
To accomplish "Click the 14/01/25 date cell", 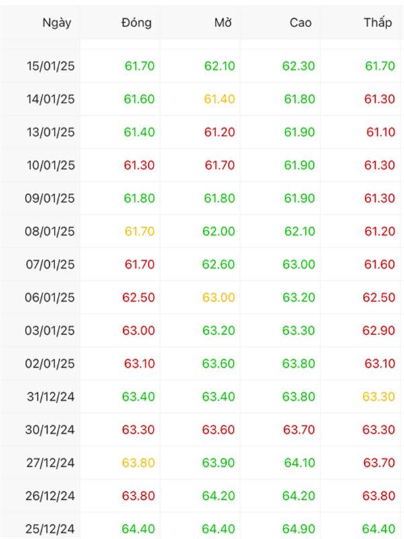I will pyautogui.click(x=50, y=99).
